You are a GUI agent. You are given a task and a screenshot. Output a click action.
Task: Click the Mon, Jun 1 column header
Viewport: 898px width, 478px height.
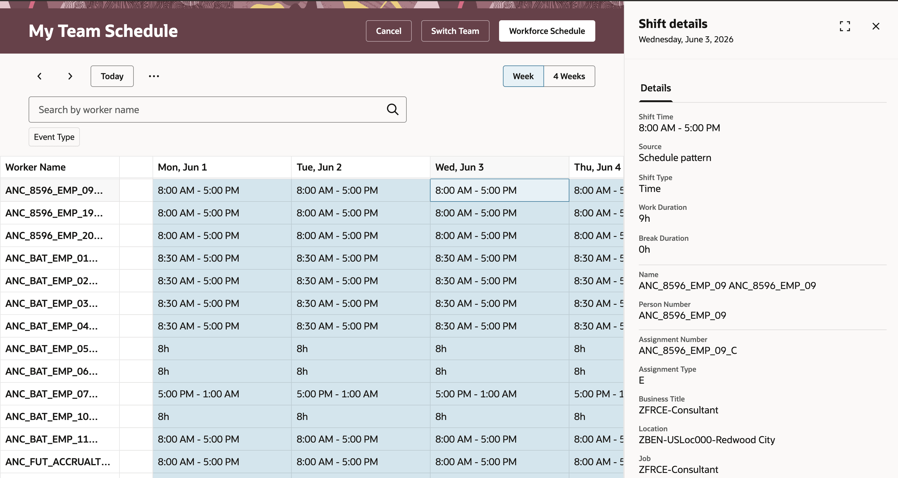pos(222,167)
